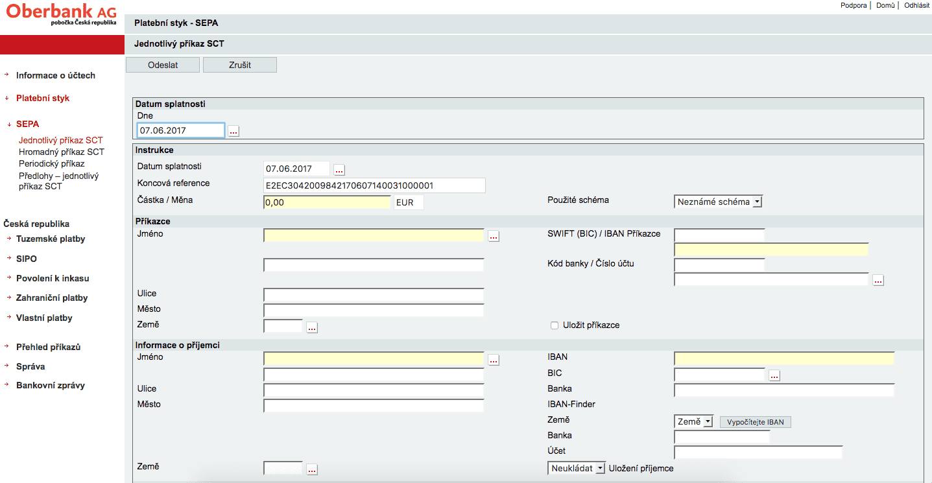The image size is (932, 483).
Task: Open the SIPO menu item
Action: point(27,259)
